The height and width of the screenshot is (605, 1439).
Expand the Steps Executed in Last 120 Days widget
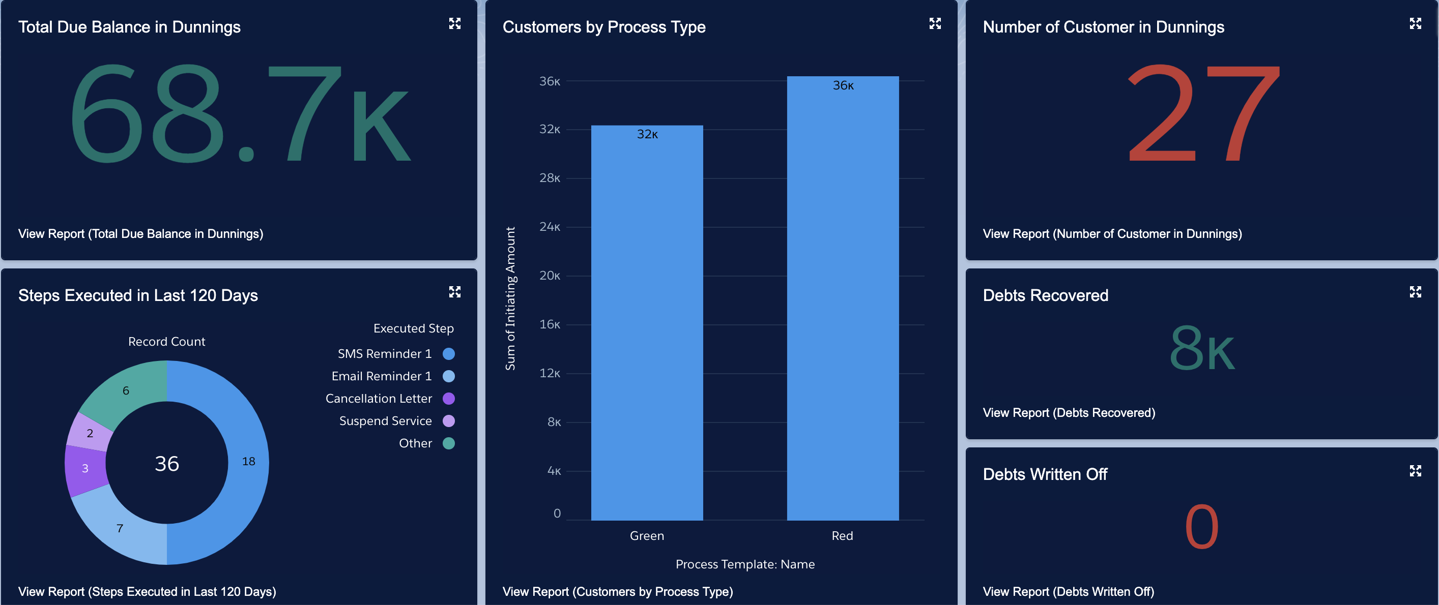pyautogui.click(x=455, y=291)
